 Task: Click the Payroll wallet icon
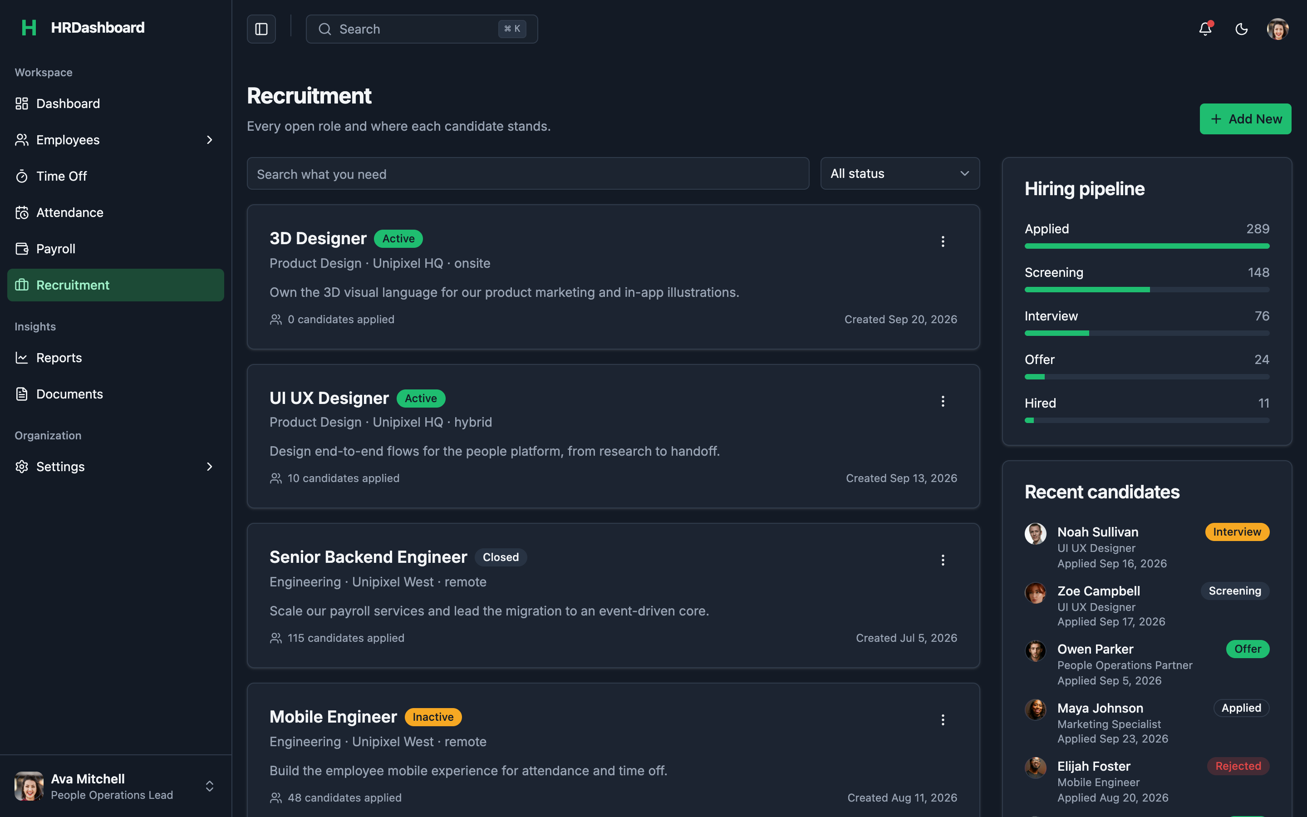pyautogui.click(x=22, y=249)
